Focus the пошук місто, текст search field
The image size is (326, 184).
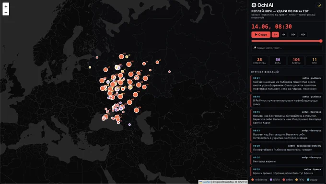coord(287,48)
